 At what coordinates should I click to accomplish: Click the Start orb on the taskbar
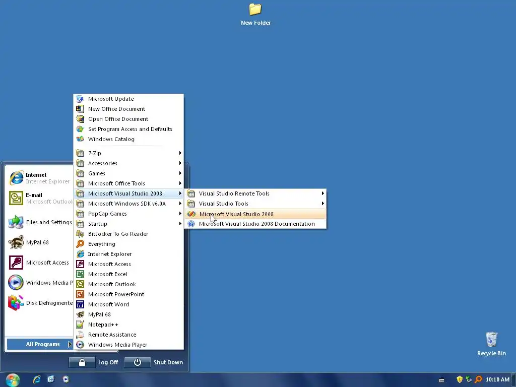click(13, 380)
